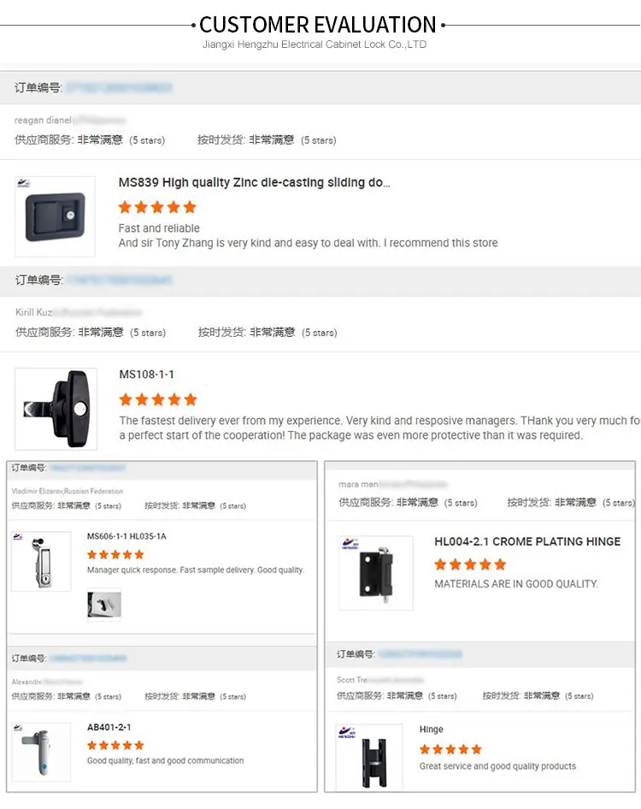Click the Jiangxi Hengzhu Electrical Cabinet Lock subtitle
The height and width of the screenshot is (809, 641).
315,44
